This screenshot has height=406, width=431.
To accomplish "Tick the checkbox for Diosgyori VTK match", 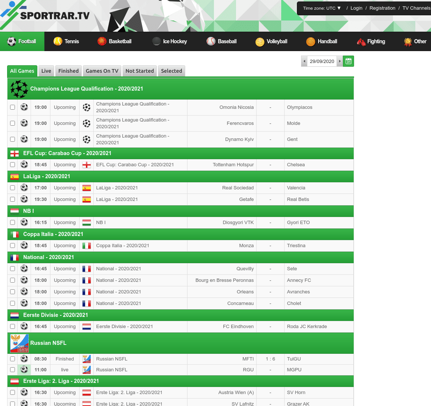I will point(12,222).
